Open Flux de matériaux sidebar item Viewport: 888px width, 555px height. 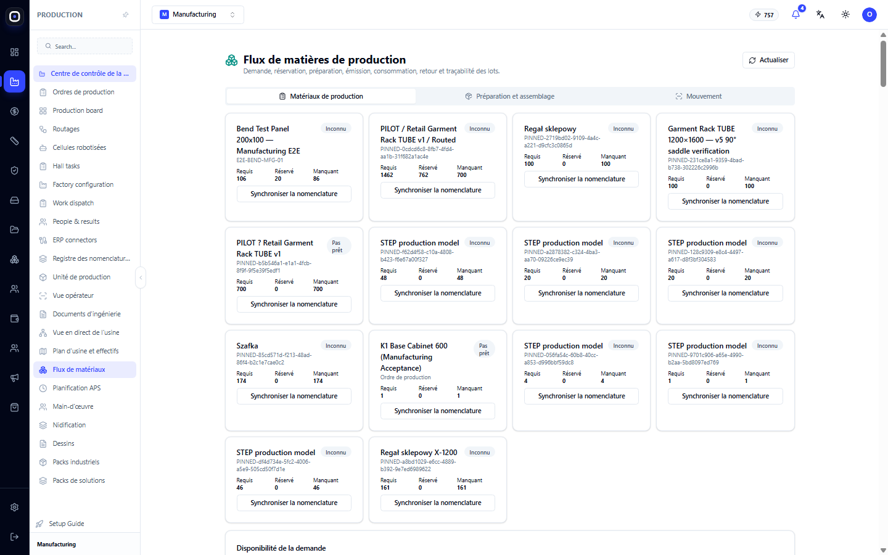[x=84, y=369]
